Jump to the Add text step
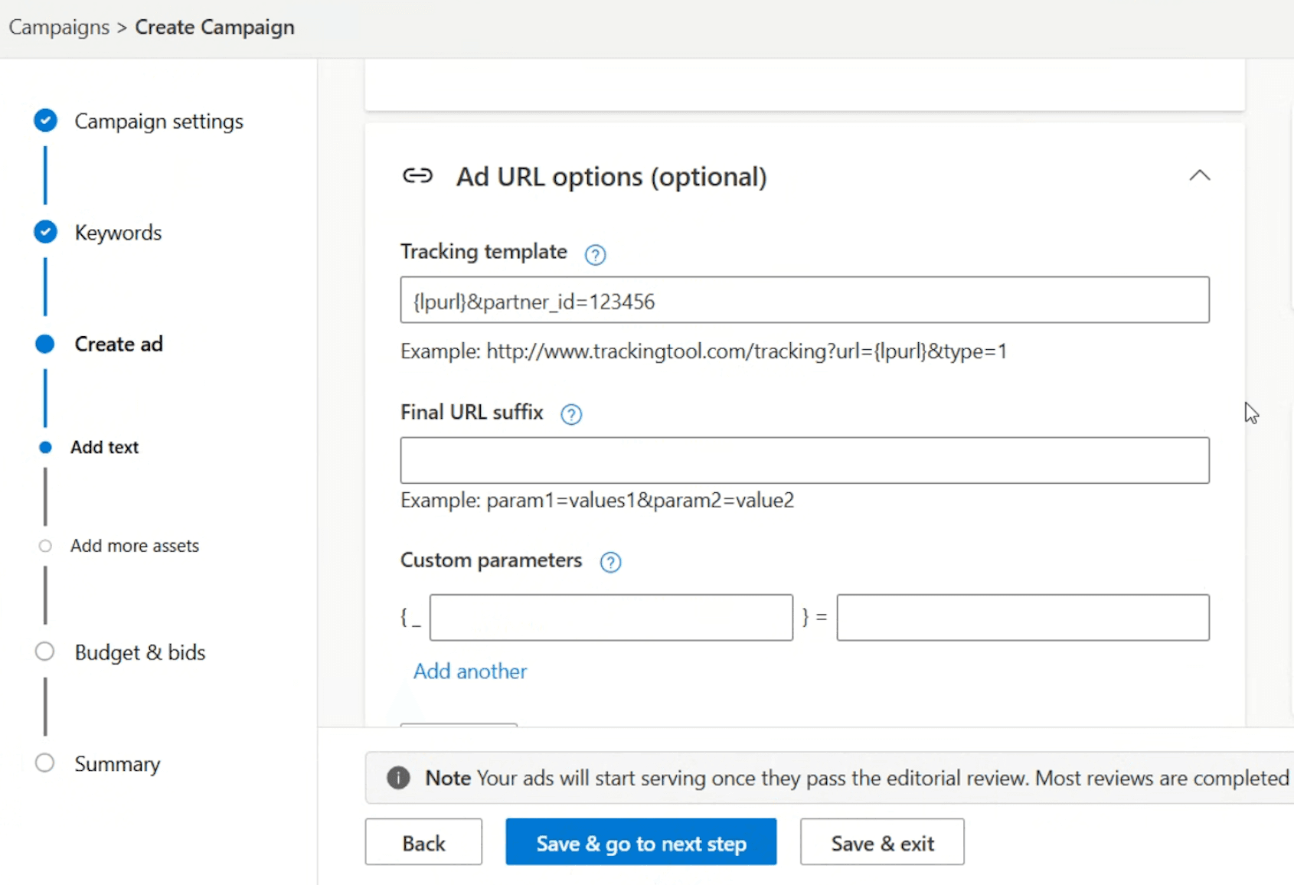 tap(105, 447)
